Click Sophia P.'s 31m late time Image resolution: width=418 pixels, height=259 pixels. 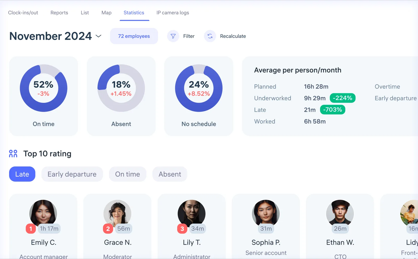(266, 229)
